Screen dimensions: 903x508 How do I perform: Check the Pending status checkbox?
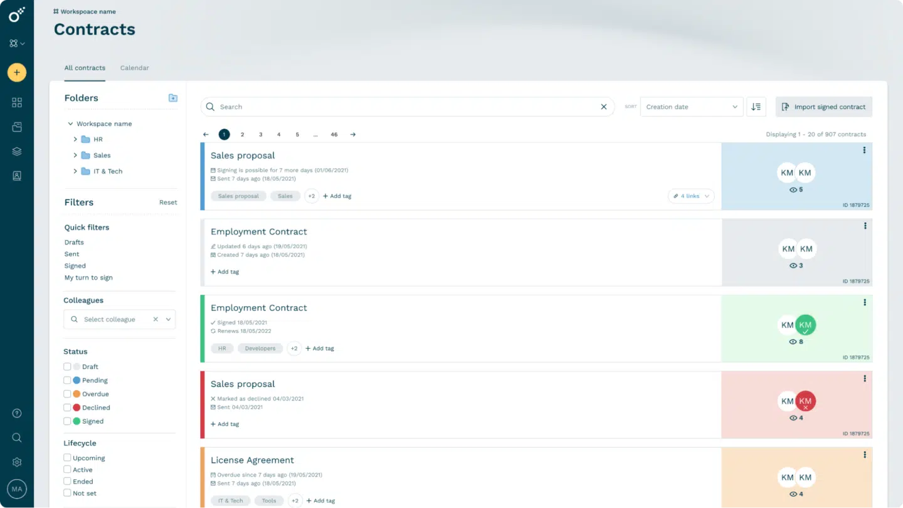click(x=67, y=380)
